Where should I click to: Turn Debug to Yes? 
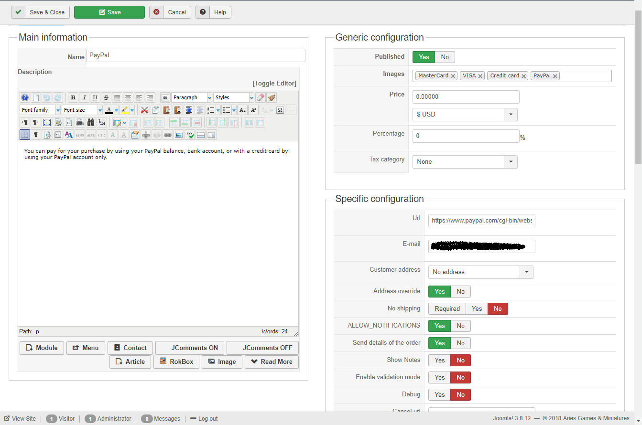pos(440,394)
